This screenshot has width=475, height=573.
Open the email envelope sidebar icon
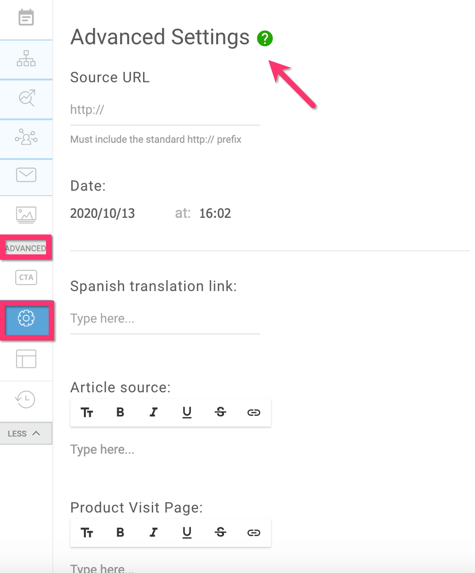[x=26, y=175]
